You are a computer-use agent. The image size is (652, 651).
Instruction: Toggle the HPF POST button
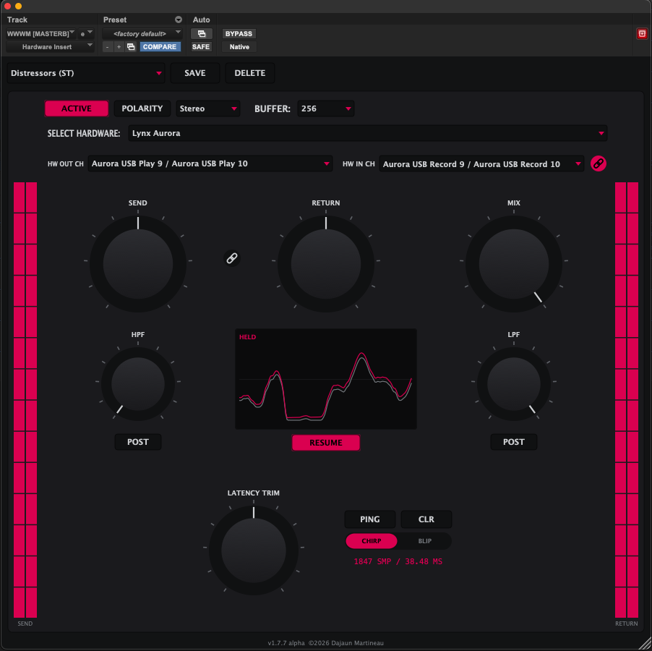click(x=137, y=442)
